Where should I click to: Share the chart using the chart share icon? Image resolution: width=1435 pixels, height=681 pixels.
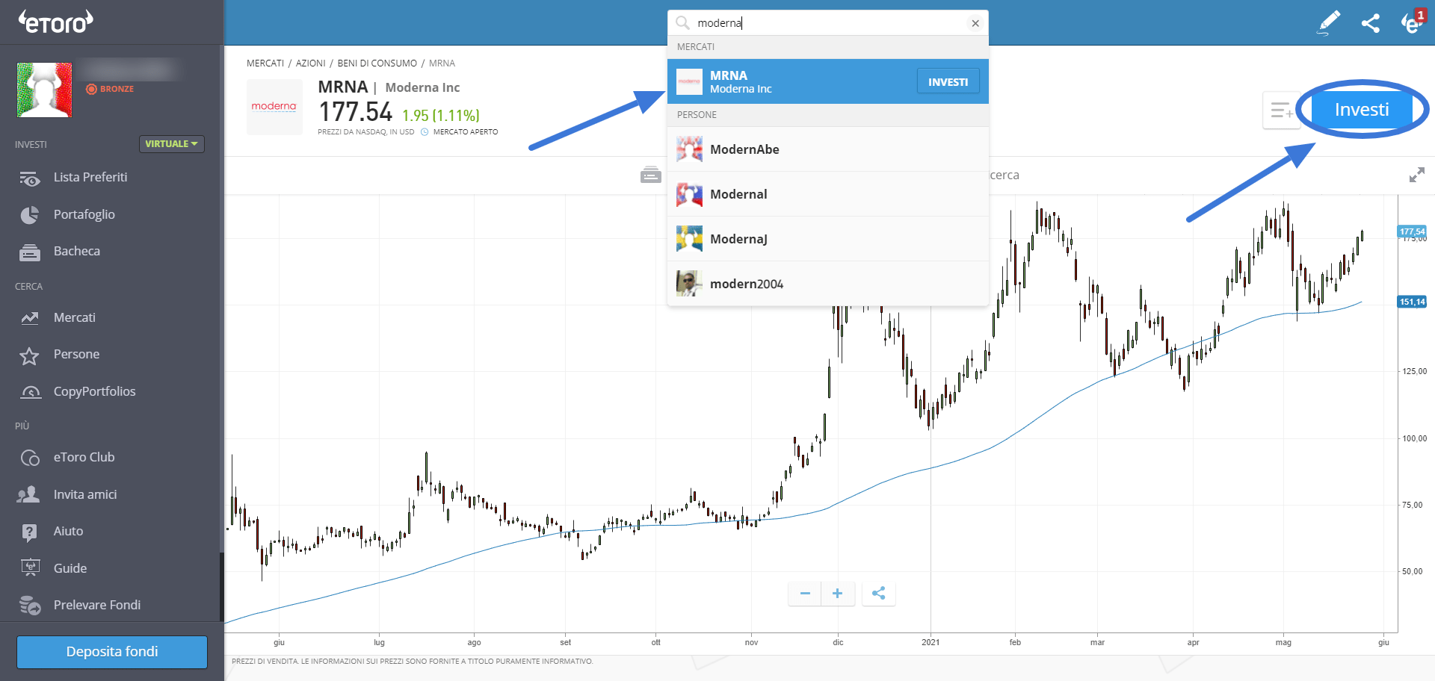879,594
